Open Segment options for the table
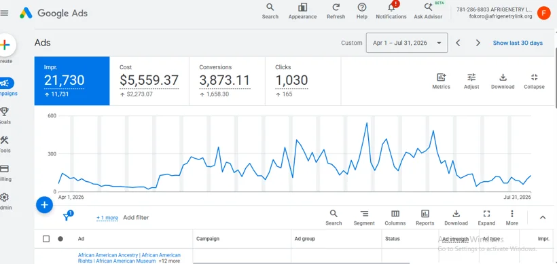This screenshot has height=264, width=557. point(364,218)
